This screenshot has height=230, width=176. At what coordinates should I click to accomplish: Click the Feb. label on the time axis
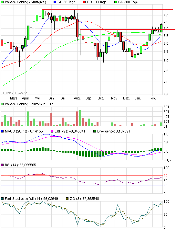coord(153,98)
